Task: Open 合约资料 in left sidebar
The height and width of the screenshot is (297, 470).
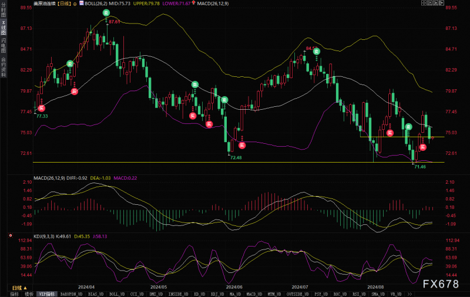Action: click(x=4, y=67)
